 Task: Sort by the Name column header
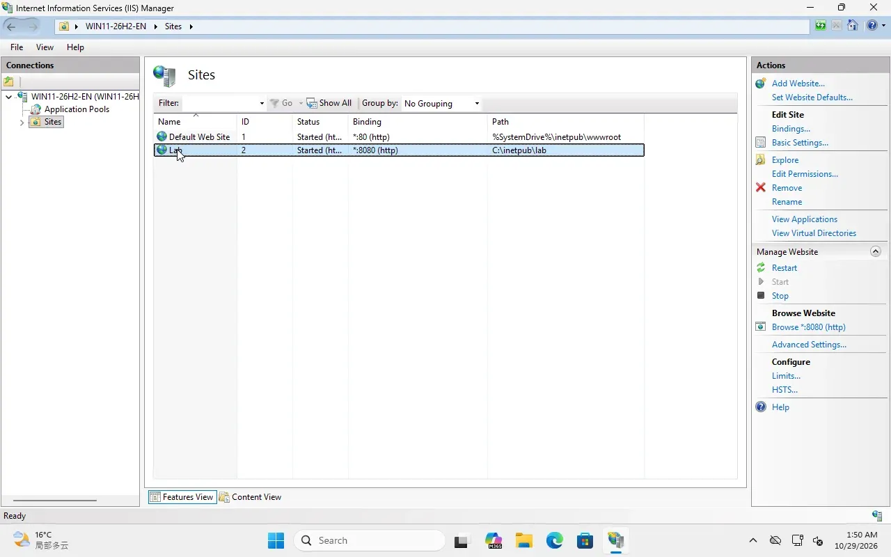point(195,121)
